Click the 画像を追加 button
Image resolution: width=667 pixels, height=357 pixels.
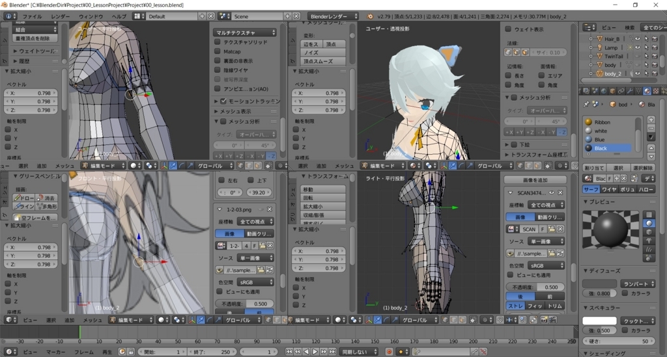[x=535, y=180]
